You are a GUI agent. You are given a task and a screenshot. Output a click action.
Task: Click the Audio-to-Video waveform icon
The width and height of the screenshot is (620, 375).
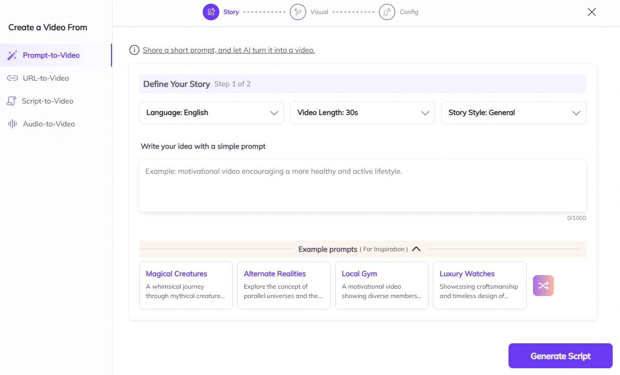(x=13, y=124)
